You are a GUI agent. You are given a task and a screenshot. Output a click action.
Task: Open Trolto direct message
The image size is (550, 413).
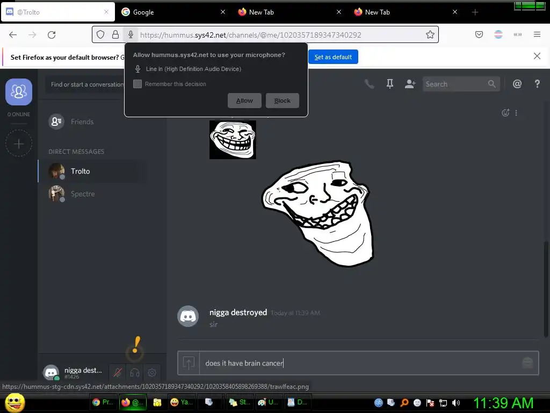coord(93,171)
